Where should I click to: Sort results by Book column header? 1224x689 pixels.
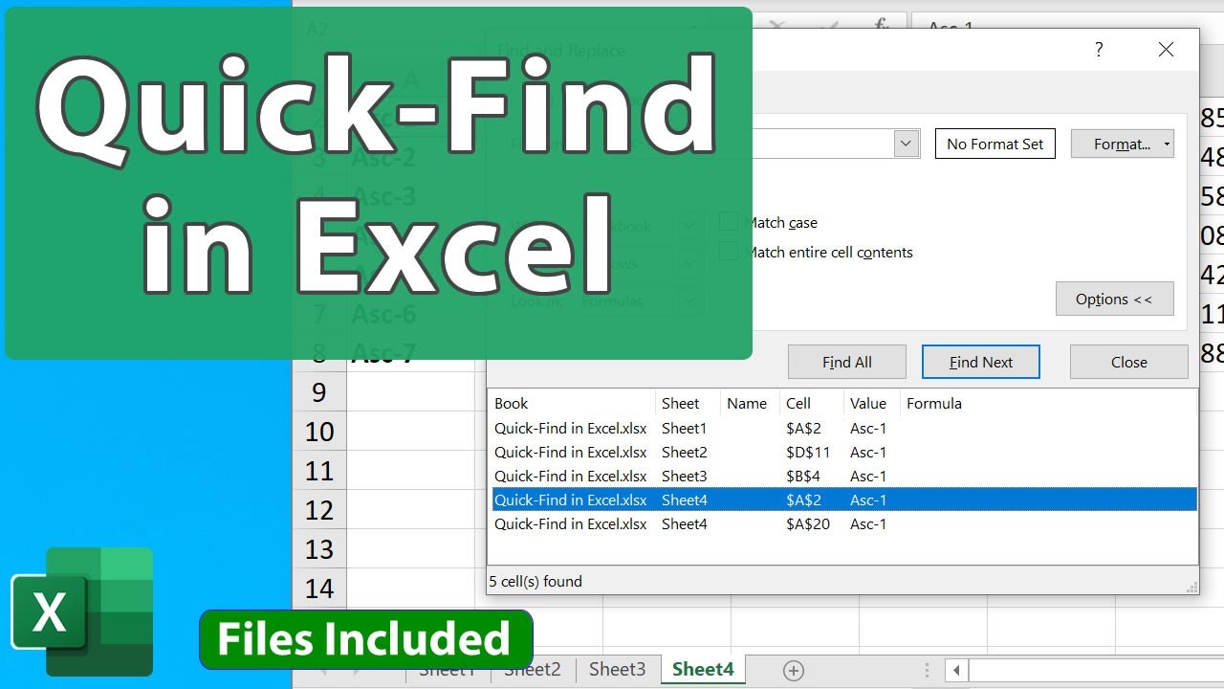pos(572,403)
